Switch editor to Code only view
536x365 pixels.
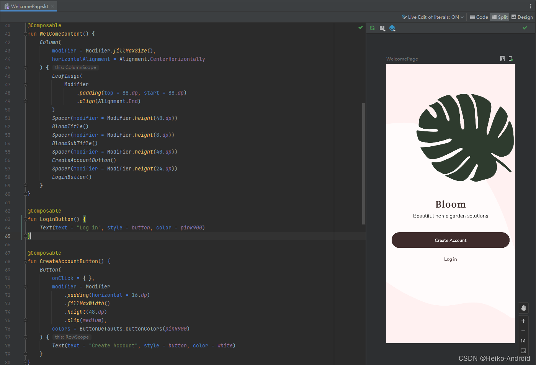point(479,17)
